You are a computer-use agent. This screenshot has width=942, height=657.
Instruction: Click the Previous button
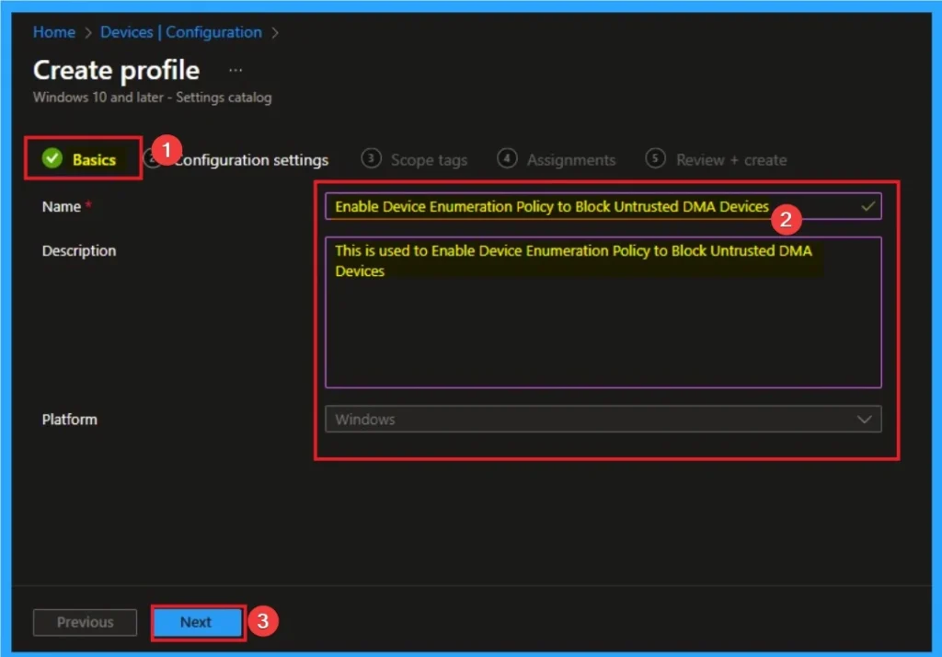[85, 622]
